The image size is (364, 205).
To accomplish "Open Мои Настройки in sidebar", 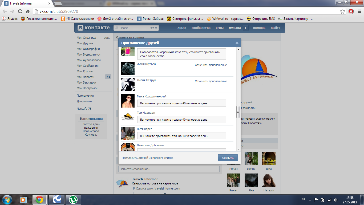I will tap(87, 88).
